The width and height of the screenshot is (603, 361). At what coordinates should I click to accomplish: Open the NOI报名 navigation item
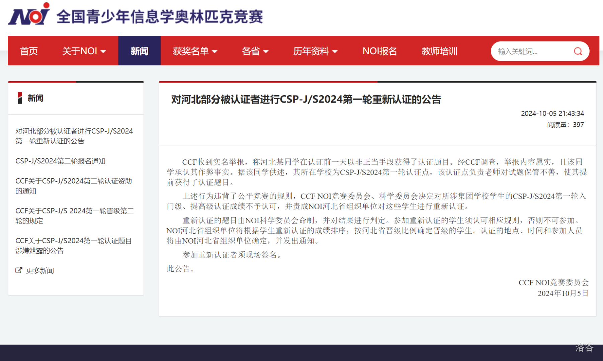click(x=379, y=51)
